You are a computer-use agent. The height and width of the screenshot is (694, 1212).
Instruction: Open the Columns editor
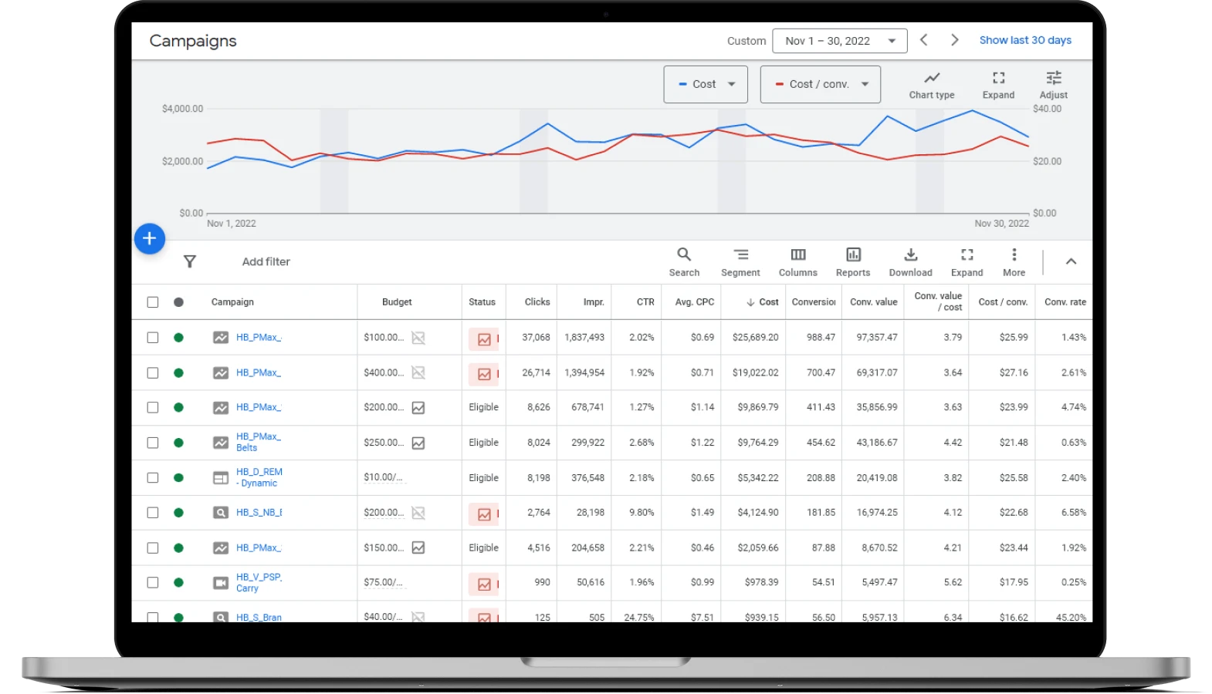[x=797, y=262]
